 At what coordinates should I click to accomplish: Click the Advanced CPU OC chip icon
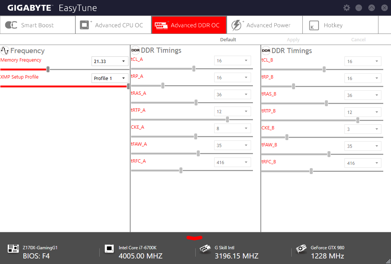click(x=85, y=25)
